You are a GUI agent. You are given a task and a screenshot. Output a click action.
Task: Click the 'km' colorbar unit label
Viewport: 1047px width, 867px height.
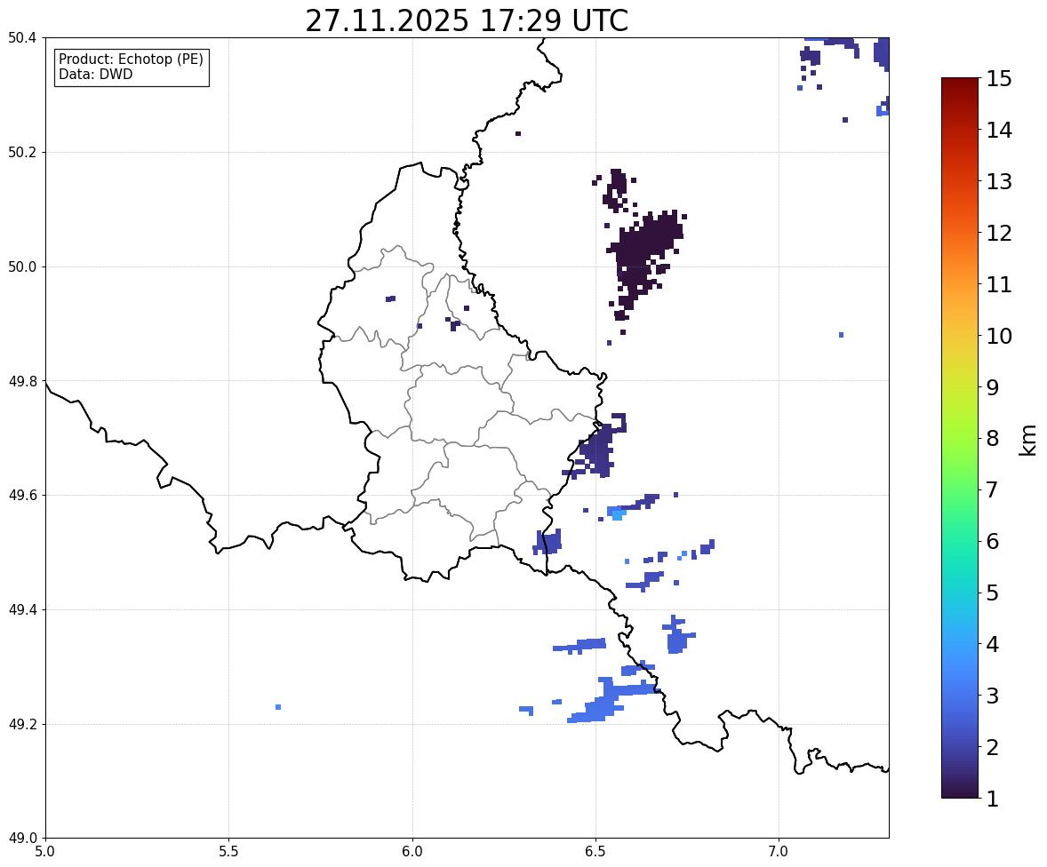[x=1027, y=440]
